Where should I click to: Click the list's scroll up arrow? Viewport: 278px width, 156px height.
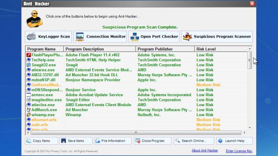[x=250, y=49]
